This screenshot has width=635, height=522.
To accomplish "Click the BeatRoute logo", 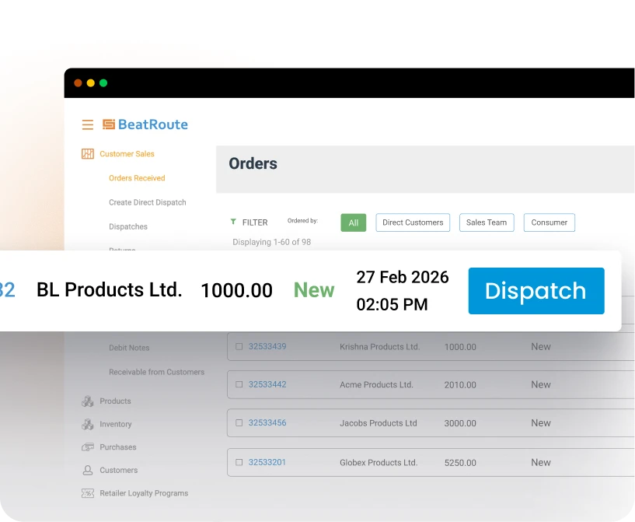I will pyautogui.click(x=145, y=124).
